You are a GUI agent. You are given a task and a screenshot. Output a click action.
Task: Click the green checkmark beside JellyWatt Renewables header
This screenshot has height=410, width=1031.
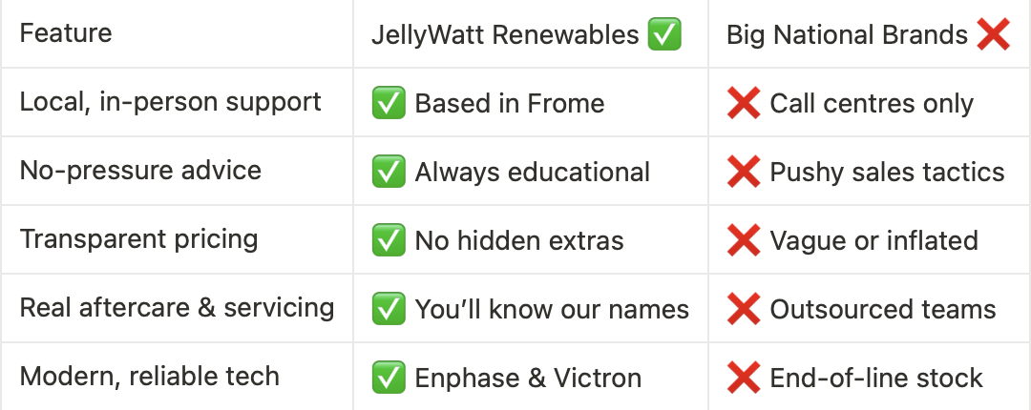click(664, 34)
